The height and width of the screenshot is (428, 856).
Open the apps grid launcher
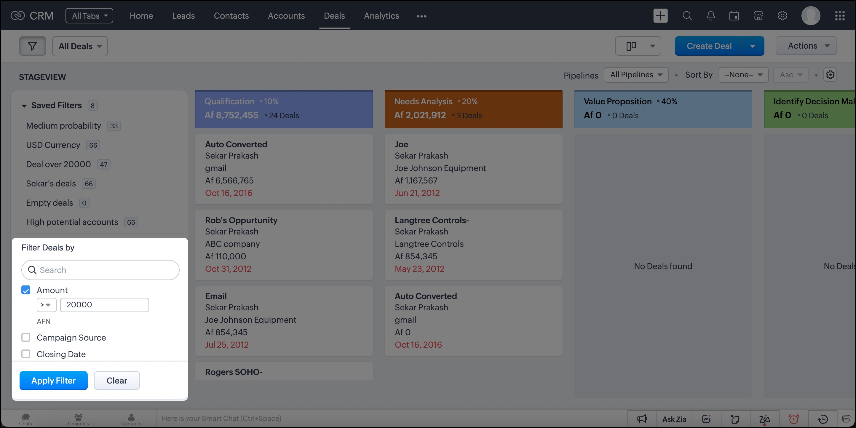click(839, 16)
